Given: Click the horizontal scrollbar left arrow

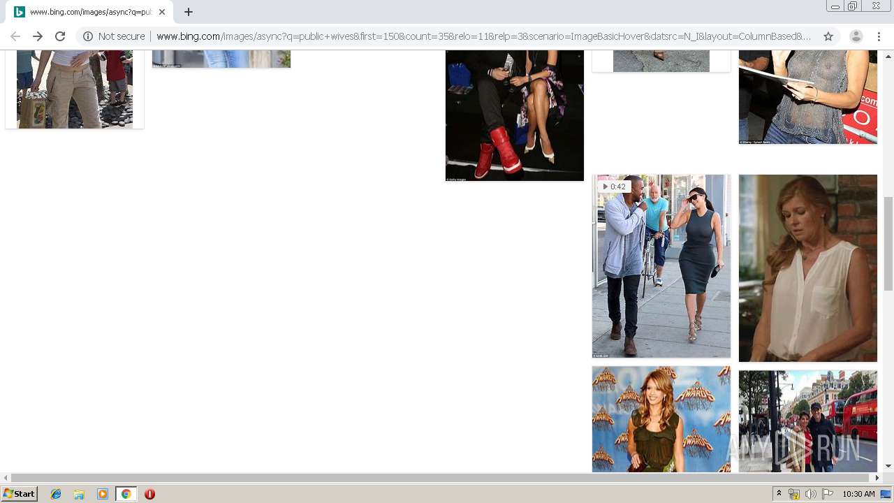Looking at the screenshot, I should point(6,478).
